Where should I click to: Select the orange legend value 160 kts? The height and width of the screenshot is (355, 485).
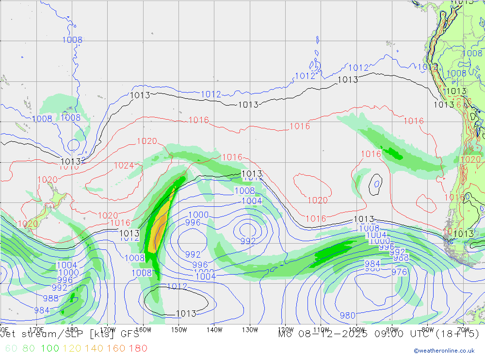[x=116, y=349]
